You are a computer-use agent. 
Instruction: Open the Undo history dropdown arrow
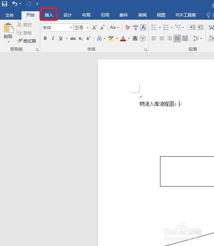coord(20,4)
